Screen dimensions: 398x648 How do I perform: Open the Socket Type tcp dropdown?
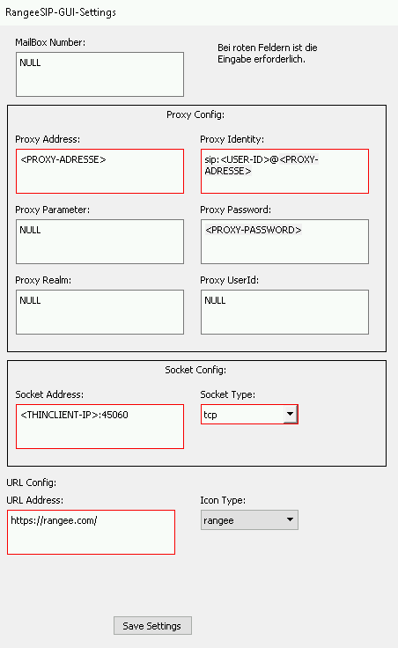[x=249, y=414]
